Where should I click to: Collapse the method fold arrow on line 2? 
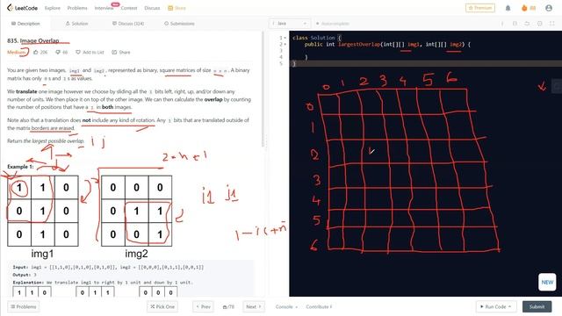(x=285, y=44)
